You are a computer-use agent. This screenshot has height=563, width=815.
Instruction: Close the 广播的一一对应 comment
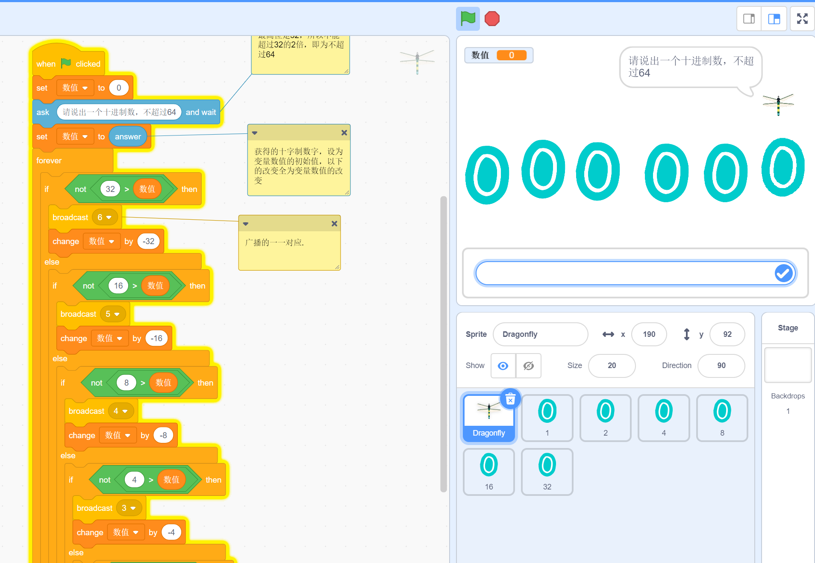tap(334, 224)
